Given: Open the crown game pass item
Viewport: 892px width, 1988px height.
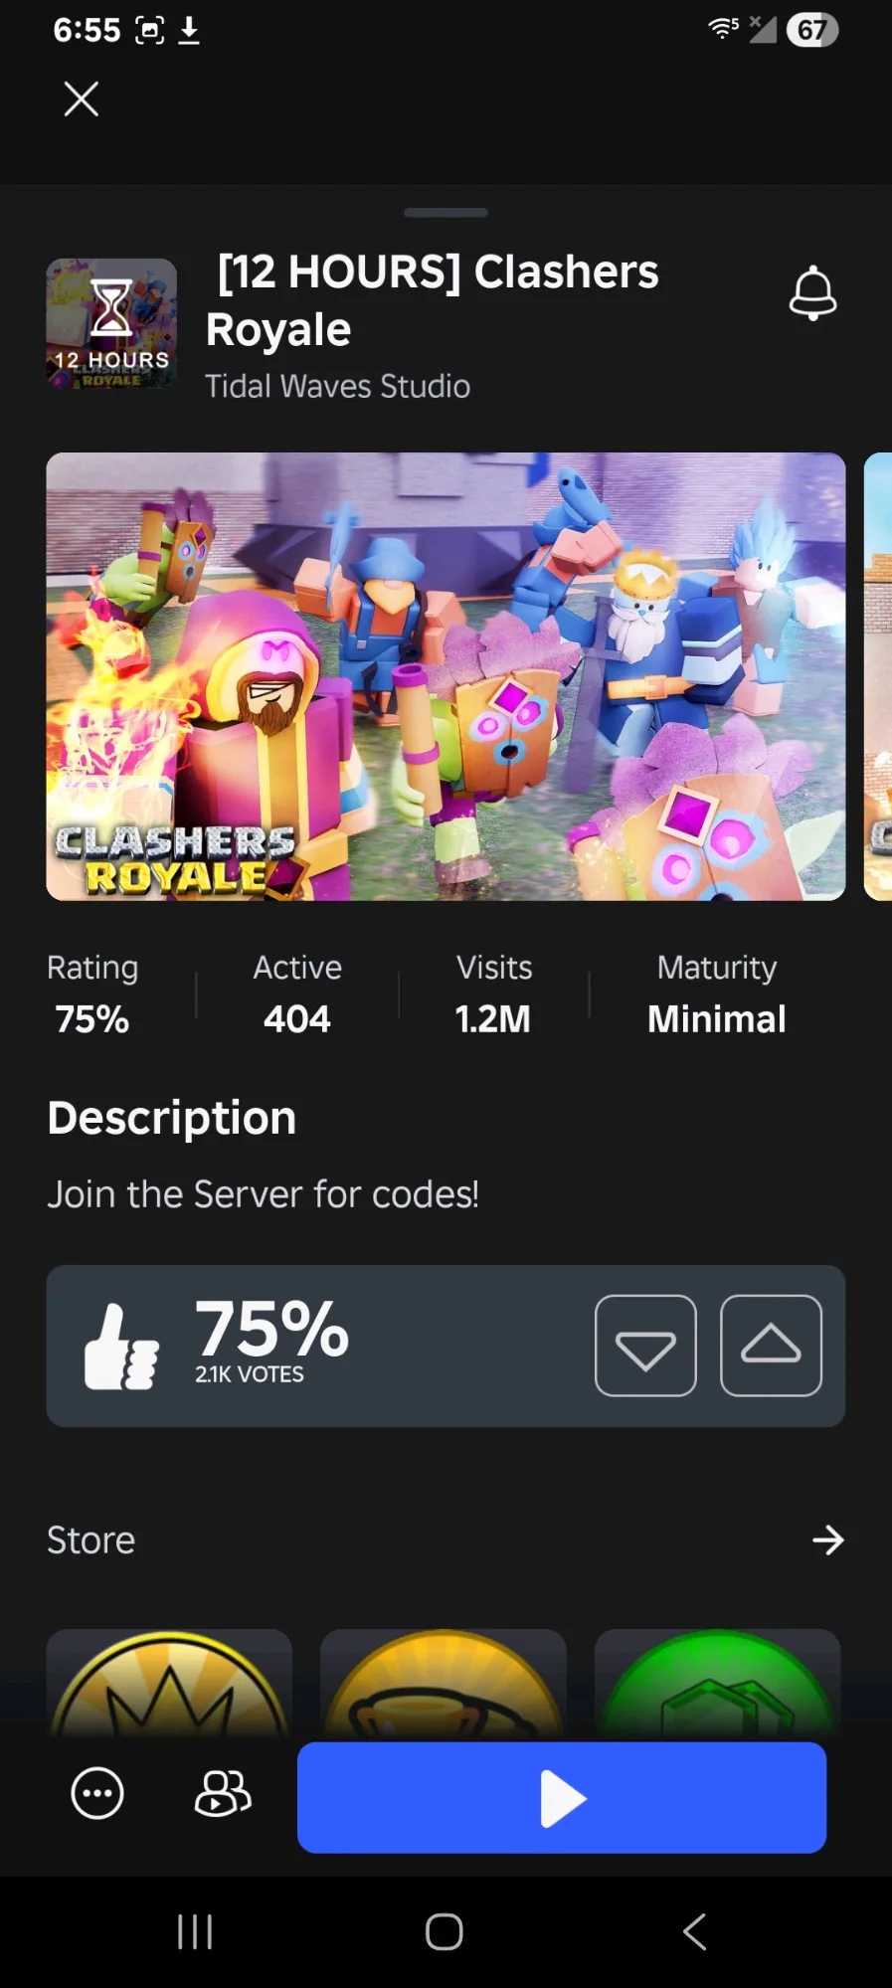Looking at the screenshot, I should click(x=169, y=1684).
